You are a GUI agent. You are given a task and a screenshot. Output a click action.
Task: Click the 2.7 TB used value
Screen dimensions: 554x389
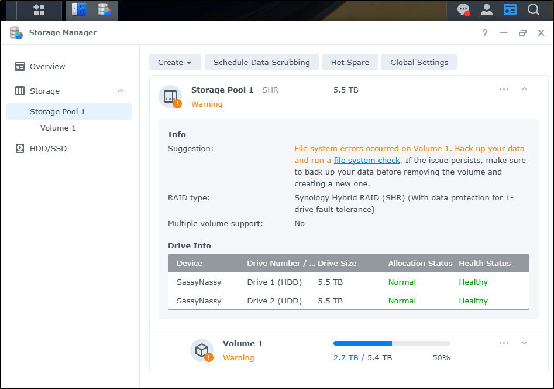[x=346, y=358]
